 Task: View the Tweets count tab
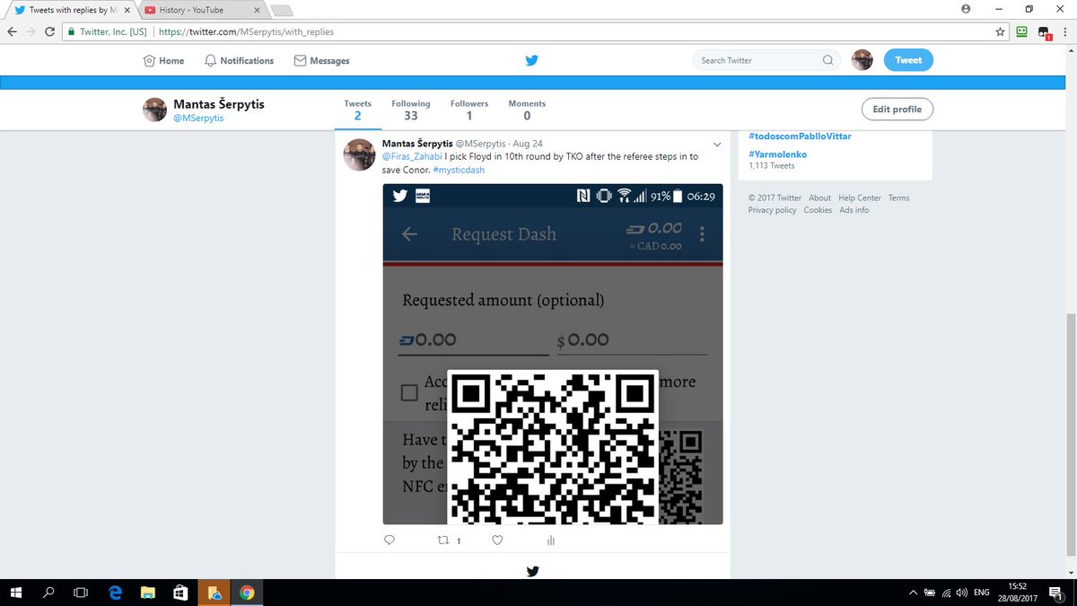pyautogui.click(x=357, y=110)
